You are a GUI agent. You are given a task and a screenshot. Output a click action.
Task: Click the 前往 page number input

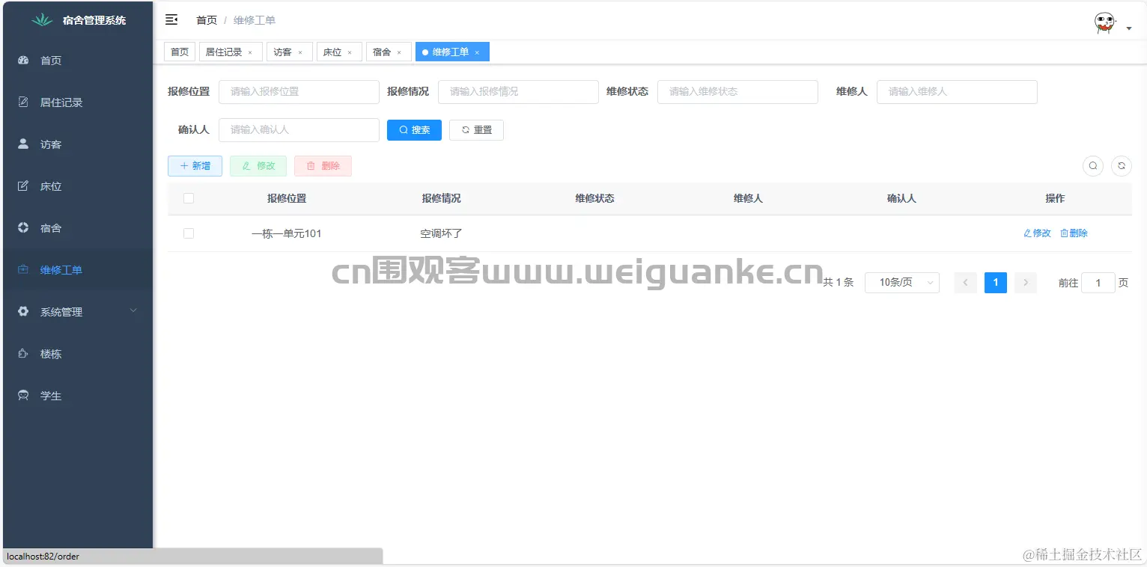pos(1098,283)
